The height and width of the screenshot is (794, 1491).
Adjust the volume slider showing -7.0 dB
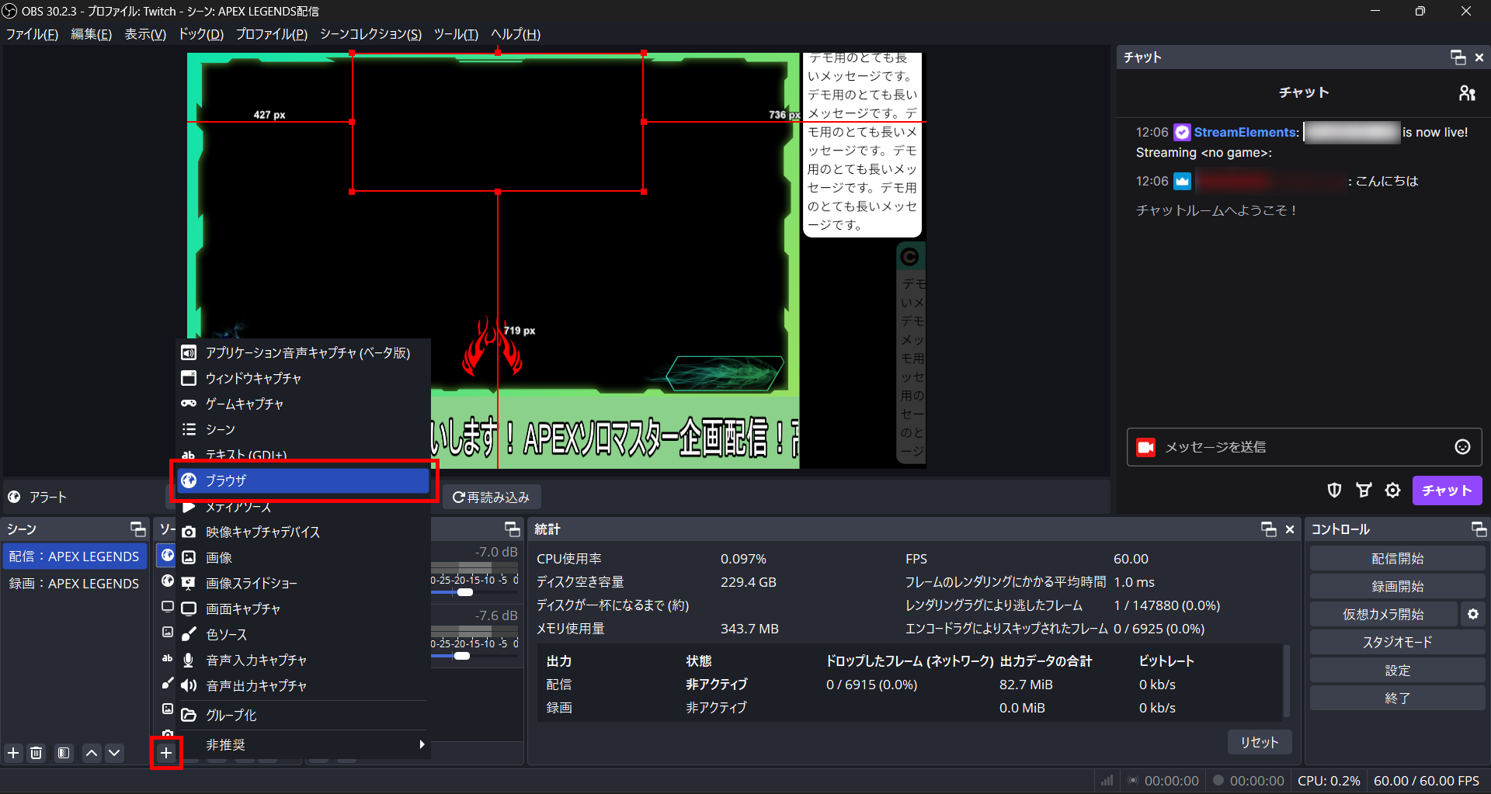(x=465, y=592)
